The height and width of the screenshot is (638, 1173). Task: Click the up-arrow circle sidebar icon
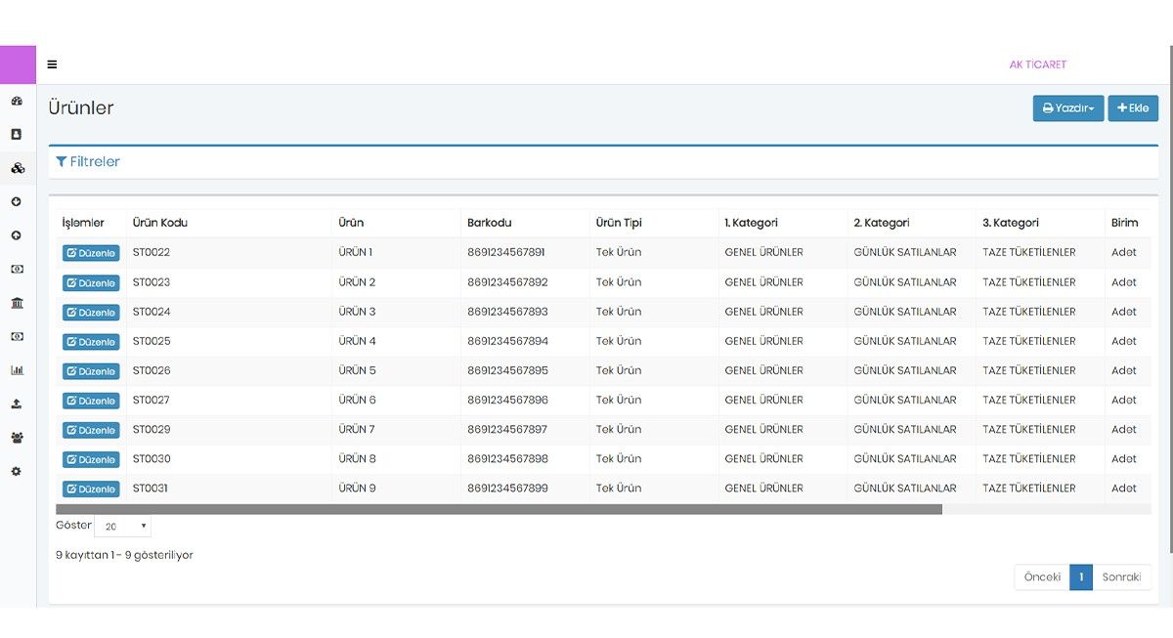(17, 235)
